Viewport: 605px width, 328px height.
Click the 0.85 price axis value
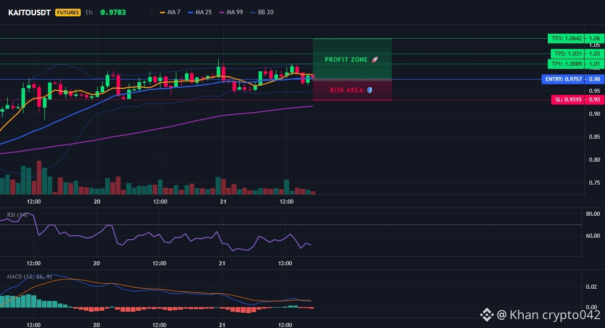tap(595, 137)
